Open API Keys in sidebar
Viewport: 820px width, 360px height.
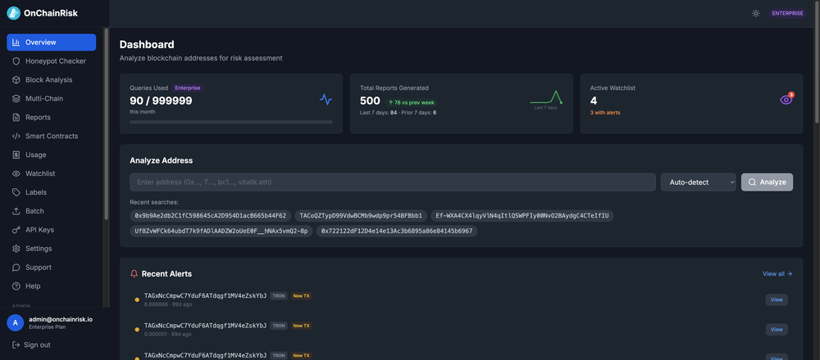point(51,230)
